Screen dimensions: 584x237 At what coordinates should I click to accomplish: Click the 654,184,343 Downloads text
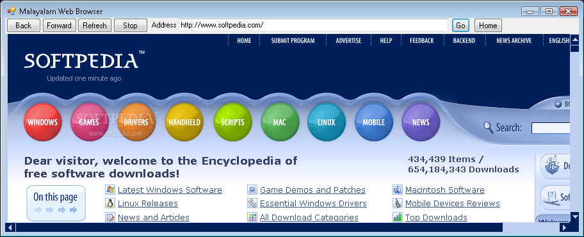pos(464,170)
